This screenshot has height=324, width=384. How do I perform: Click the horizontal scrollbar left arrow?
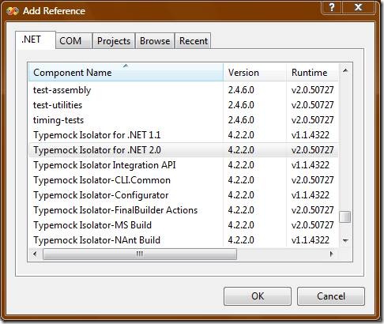click(x=35, y=254)
